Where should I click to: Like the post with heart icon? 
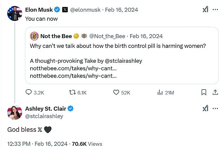click(116, 92)
